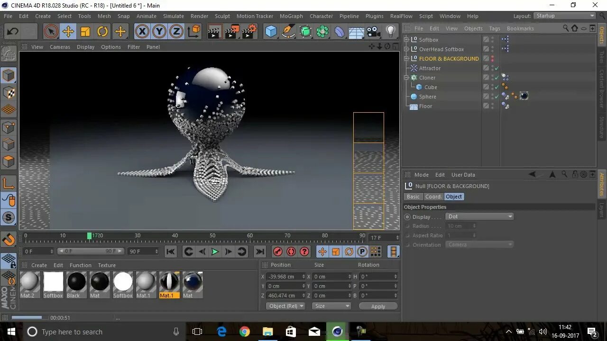Play the animation forward
The image size is (607, 341).
215,251
